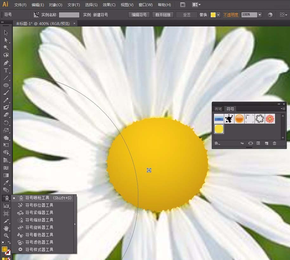The image size is (290, 260).
Task: Select the black ink splatter symbol
Action: click(229, 118)
